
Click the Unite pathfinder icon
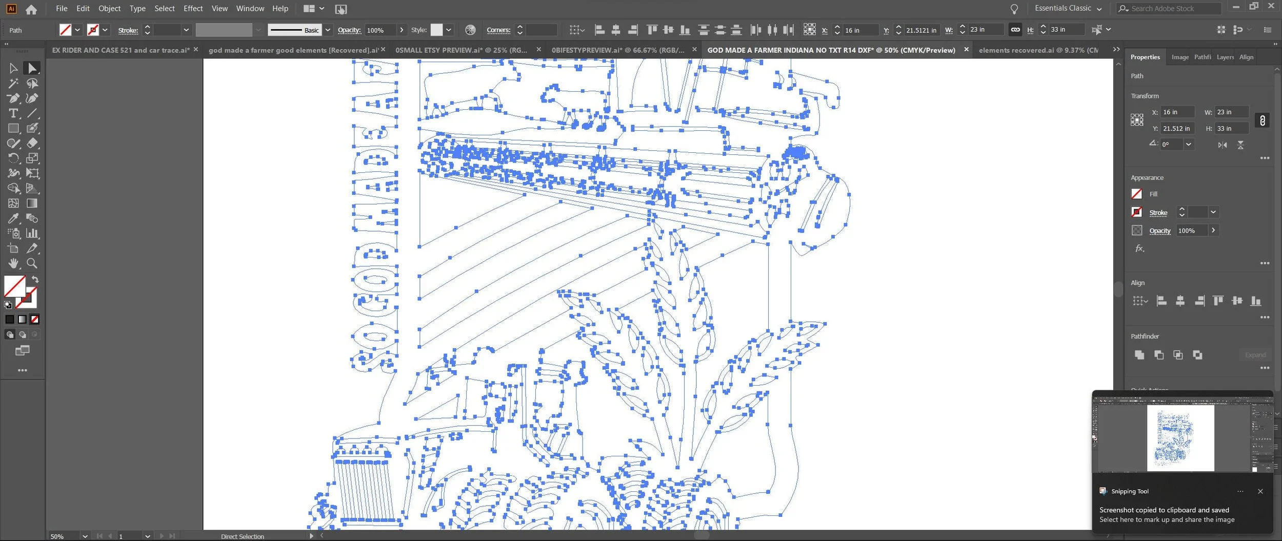tap(1139, 355)
